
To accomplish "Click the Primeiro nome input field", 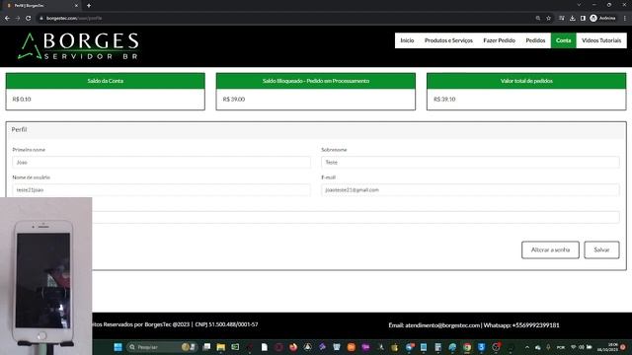I will coord(161,162).
